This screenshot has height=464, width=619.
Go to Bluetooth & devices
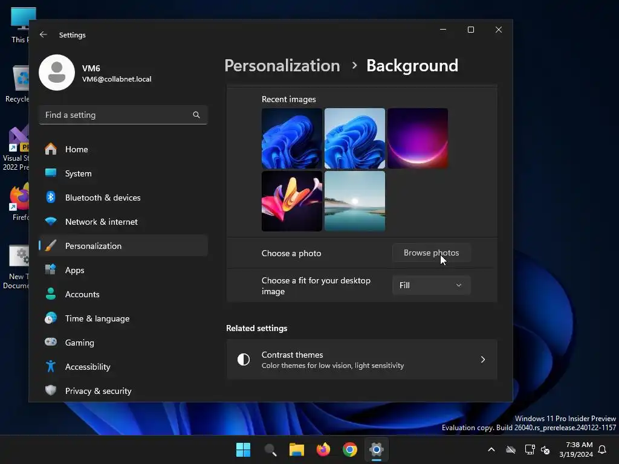(123, 198)
